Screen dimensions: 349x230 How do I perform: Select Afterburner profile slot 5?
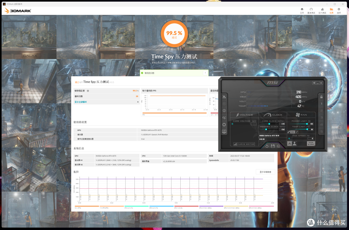tap(322, 131)
